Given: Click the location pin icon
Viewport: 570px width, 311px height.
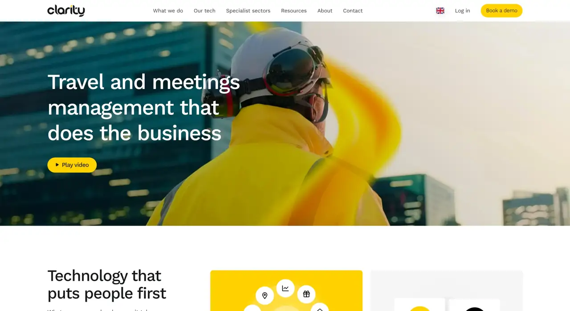Looking at the screenshot, I should 265,295.
